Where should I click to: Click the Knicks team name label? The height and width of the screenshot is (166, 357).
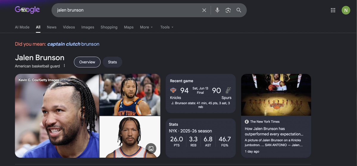tap(176, 98)
